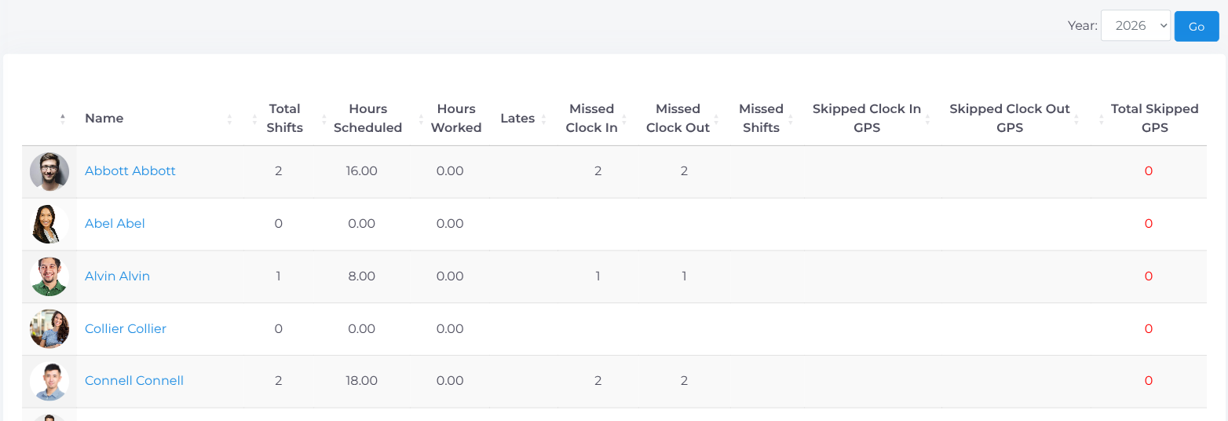Click Abel Abel's avatar photo
This screenshot has width=1228, height=421.
tap(49, 224)
